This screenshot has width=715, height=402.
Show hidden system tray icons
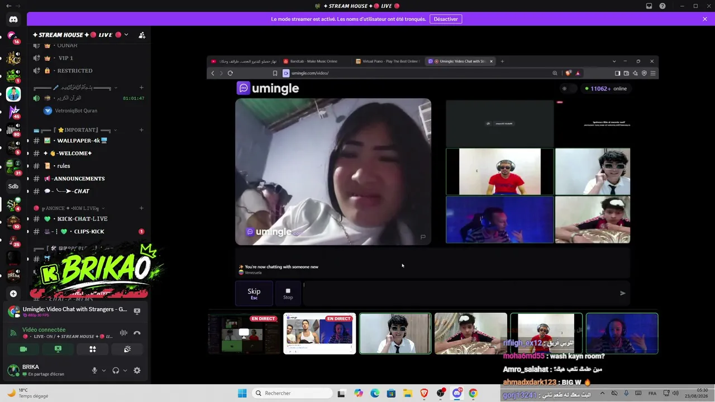coord(602,394)
